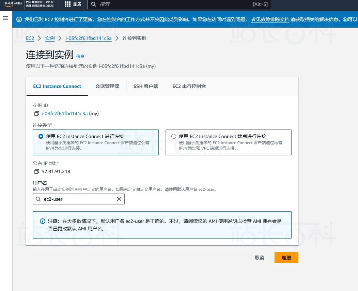Open the services grid icon in top bar
The image size is (358, 291).
tap(68, 4)
